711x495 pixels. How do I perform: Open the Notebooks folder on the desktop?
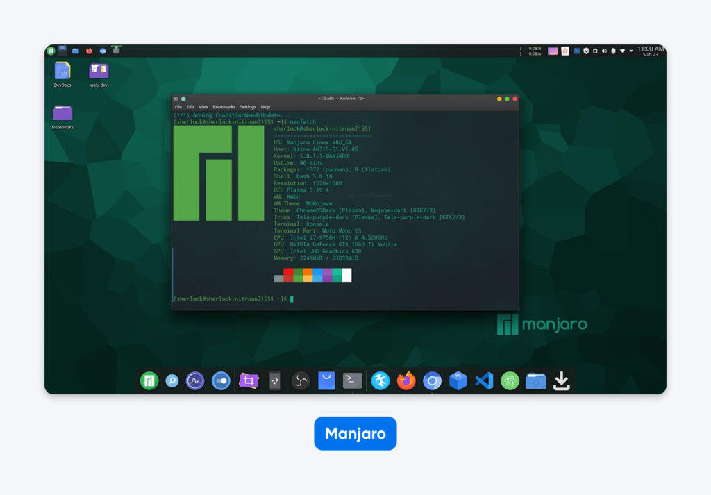coord(62,111)
